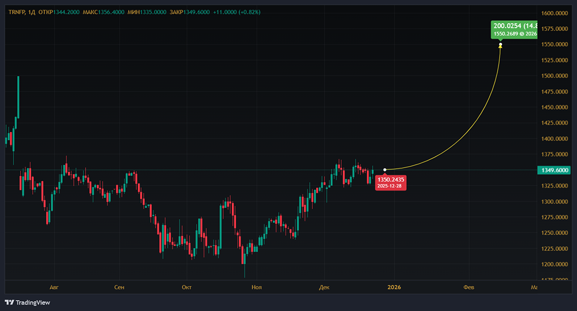
Task: Click the clock icon in the green forecast label
Action: pyautogui.click(x=521, y=34)
